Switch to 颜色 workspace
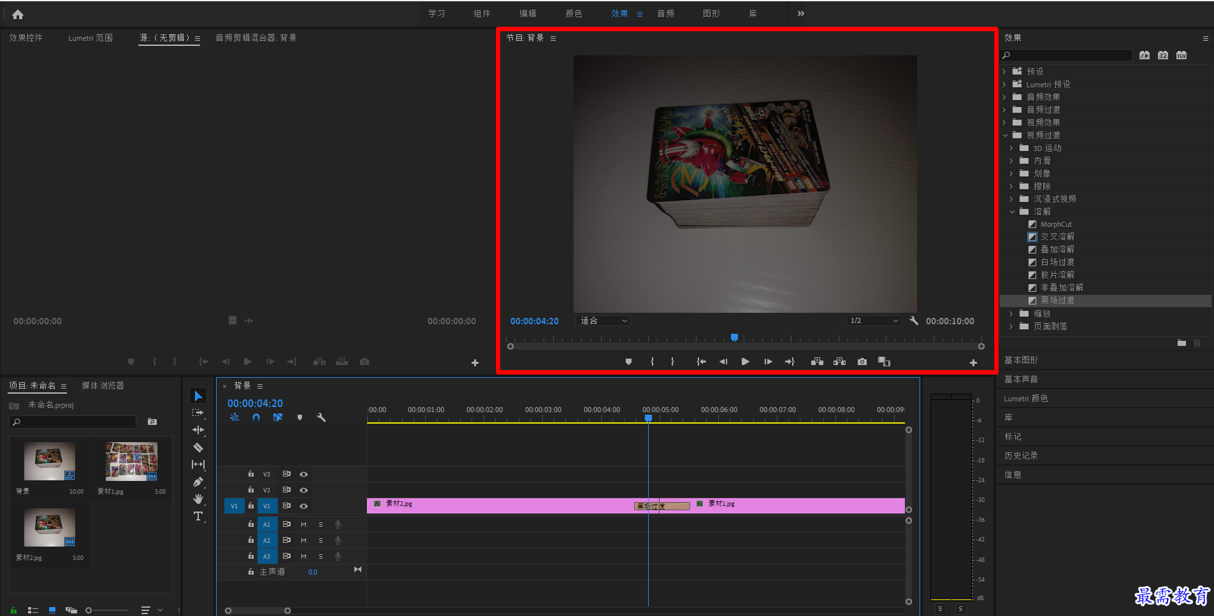Screen dimensions: 1214x616 click(x=574, y=13)
